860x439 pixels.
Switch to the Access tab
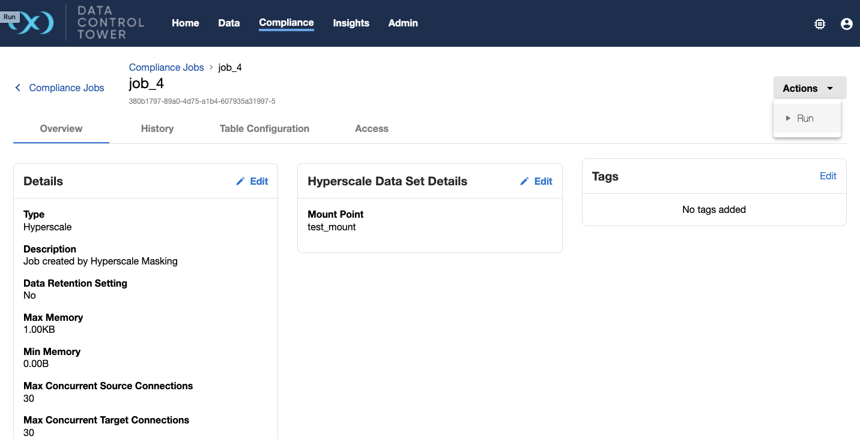pyautogui.click(x=371, y=128)
